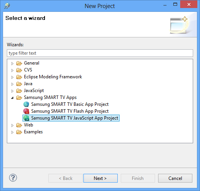Click the Java folder icon

point(19,84)
